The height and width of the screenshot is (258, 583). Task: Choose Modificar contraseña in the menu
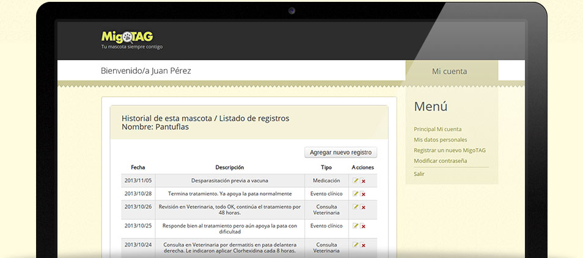[440, 160]
